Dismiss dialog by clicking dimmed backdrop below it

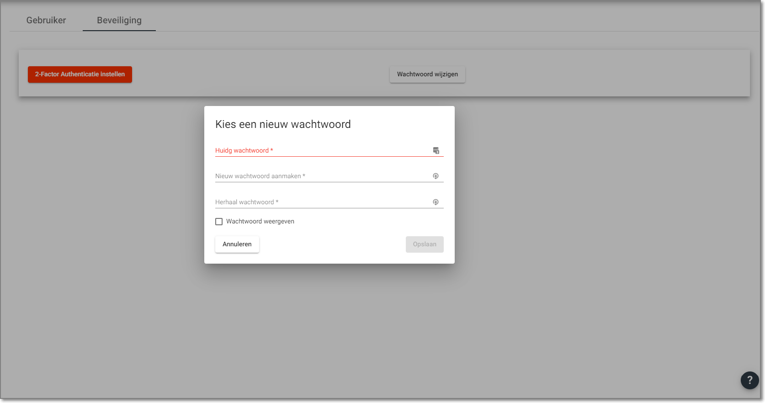(x=329, y=329)
